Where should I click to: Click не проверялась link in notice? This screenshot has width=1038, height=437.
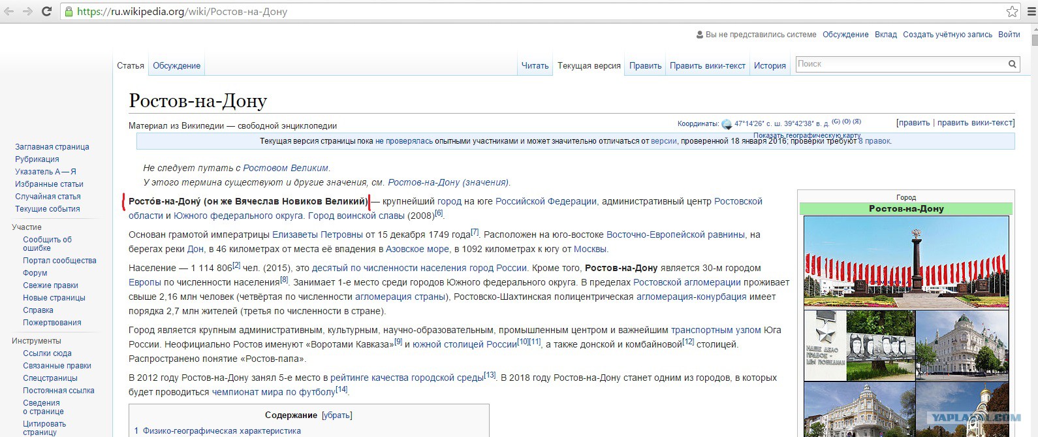coord(404,141)
